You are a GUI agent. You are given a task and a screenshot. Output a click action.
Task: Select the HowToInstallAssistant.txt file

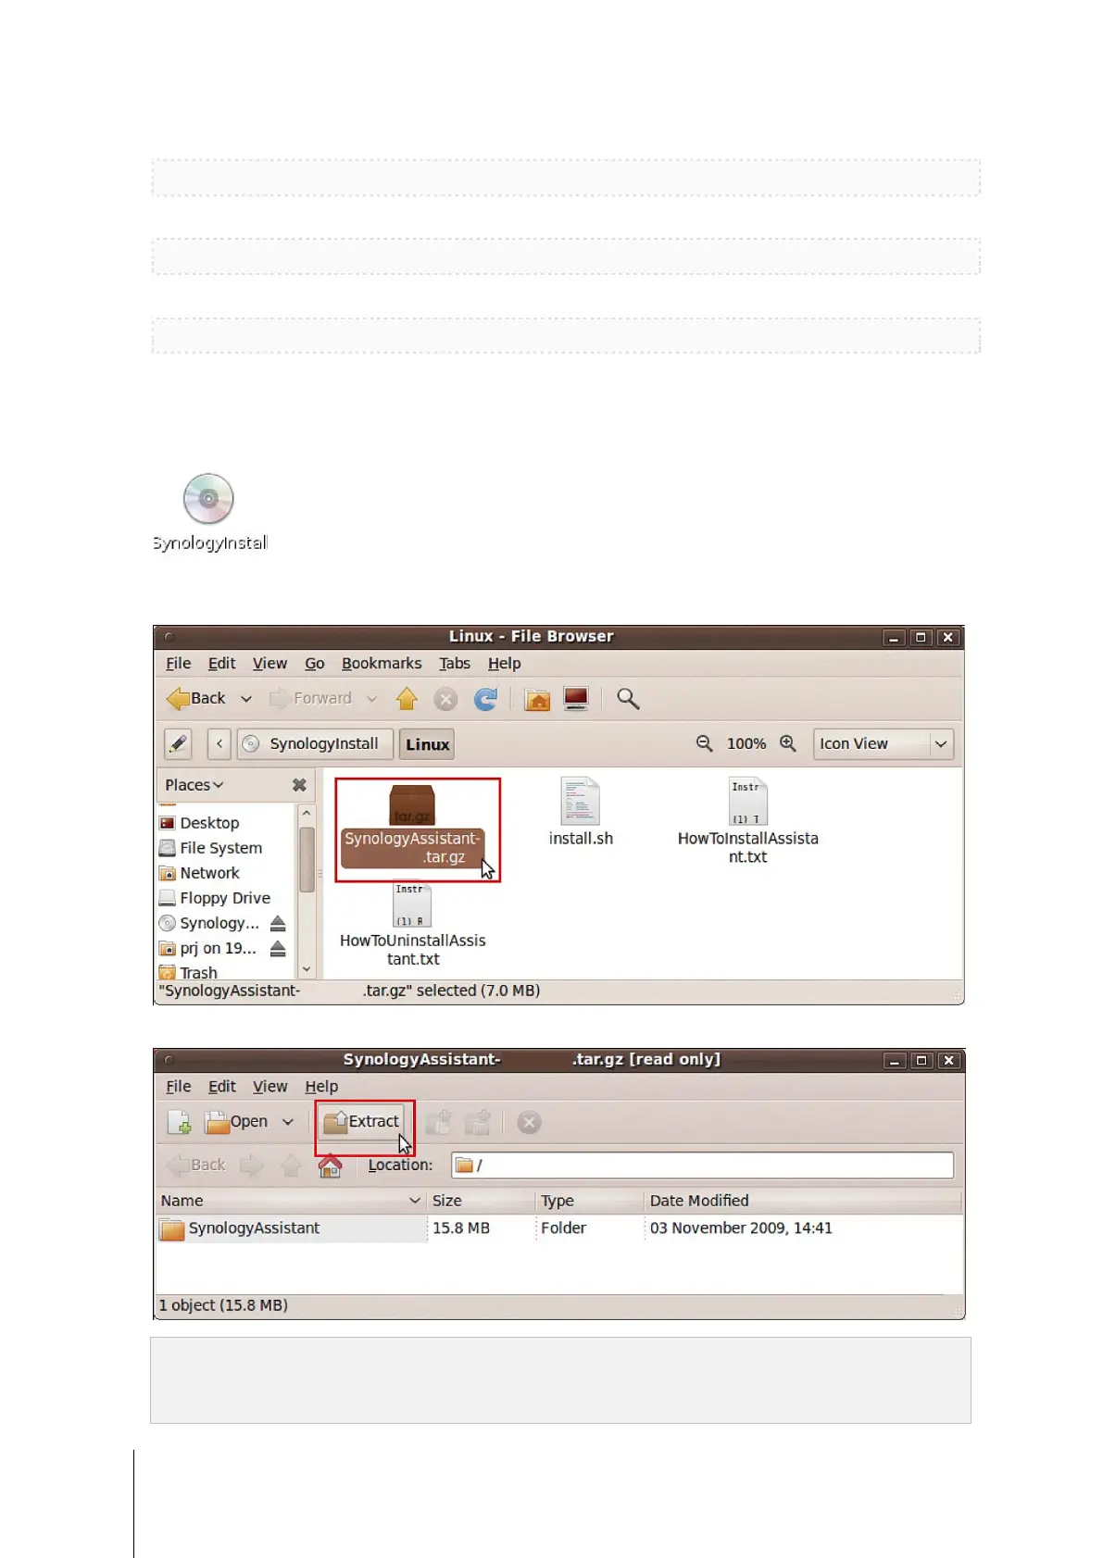click(748, 821)
